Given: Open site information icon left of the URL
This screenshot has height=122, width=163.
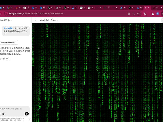Looking at the screenshot, I should [6, 14].
